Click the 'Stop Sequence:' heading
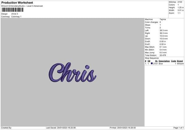185x130 pixels. tap(152, 58)
